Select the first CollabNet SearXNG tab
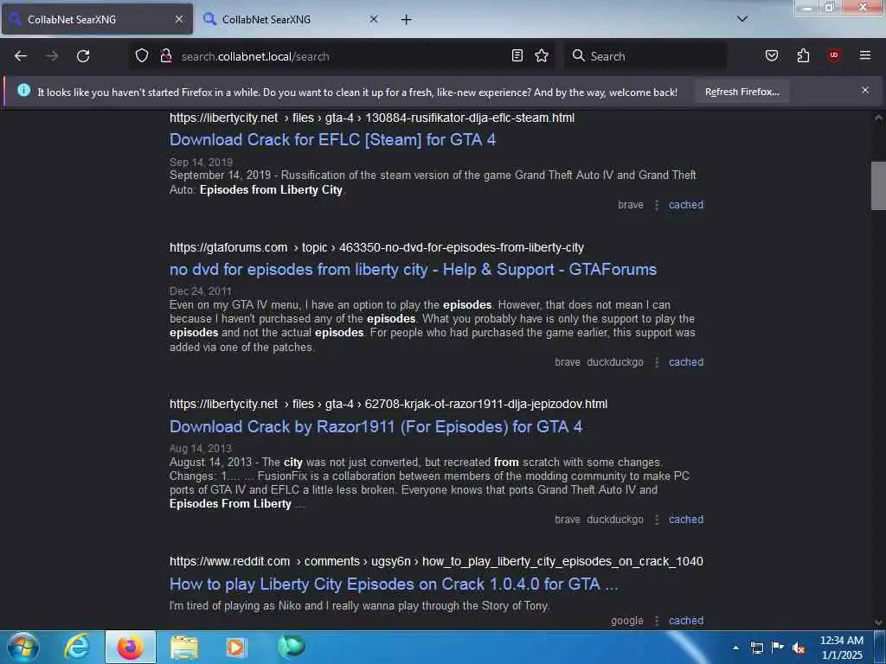Screen dimensions: 886x664 [x=97, y=20]
